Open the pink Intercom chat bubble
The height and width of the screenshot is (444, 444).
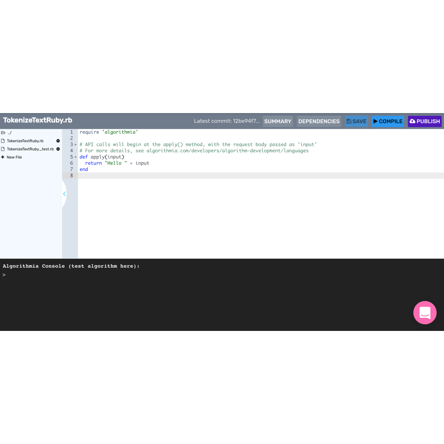(425, 313)
